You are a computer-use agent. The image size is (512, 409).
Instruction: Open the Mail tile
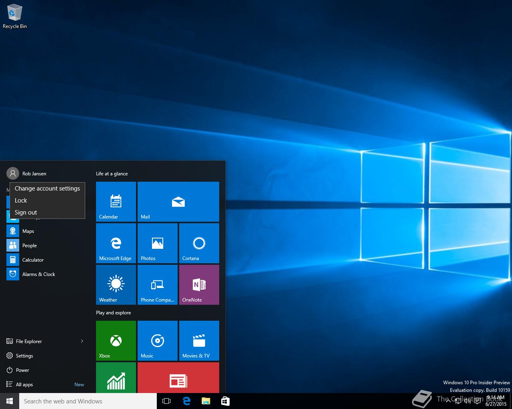178,202
